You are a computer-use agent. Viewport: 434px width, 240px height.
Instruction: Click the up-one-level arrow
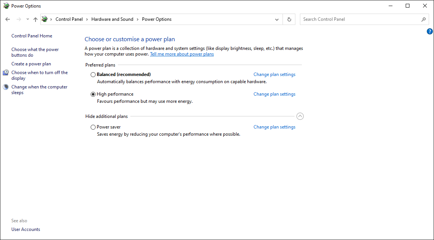pyautogui.click(x=36, y=19)
